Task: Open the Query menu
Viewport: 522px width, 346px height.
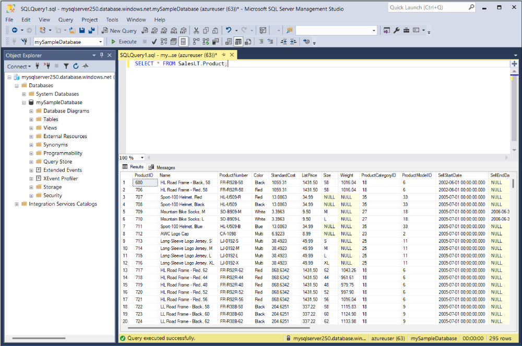Action: 66,20
